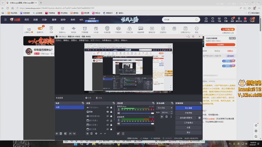Move scene up with the arrow
Image resolution: width=262 pixels, height=147 pixels.
click(70, 134)
